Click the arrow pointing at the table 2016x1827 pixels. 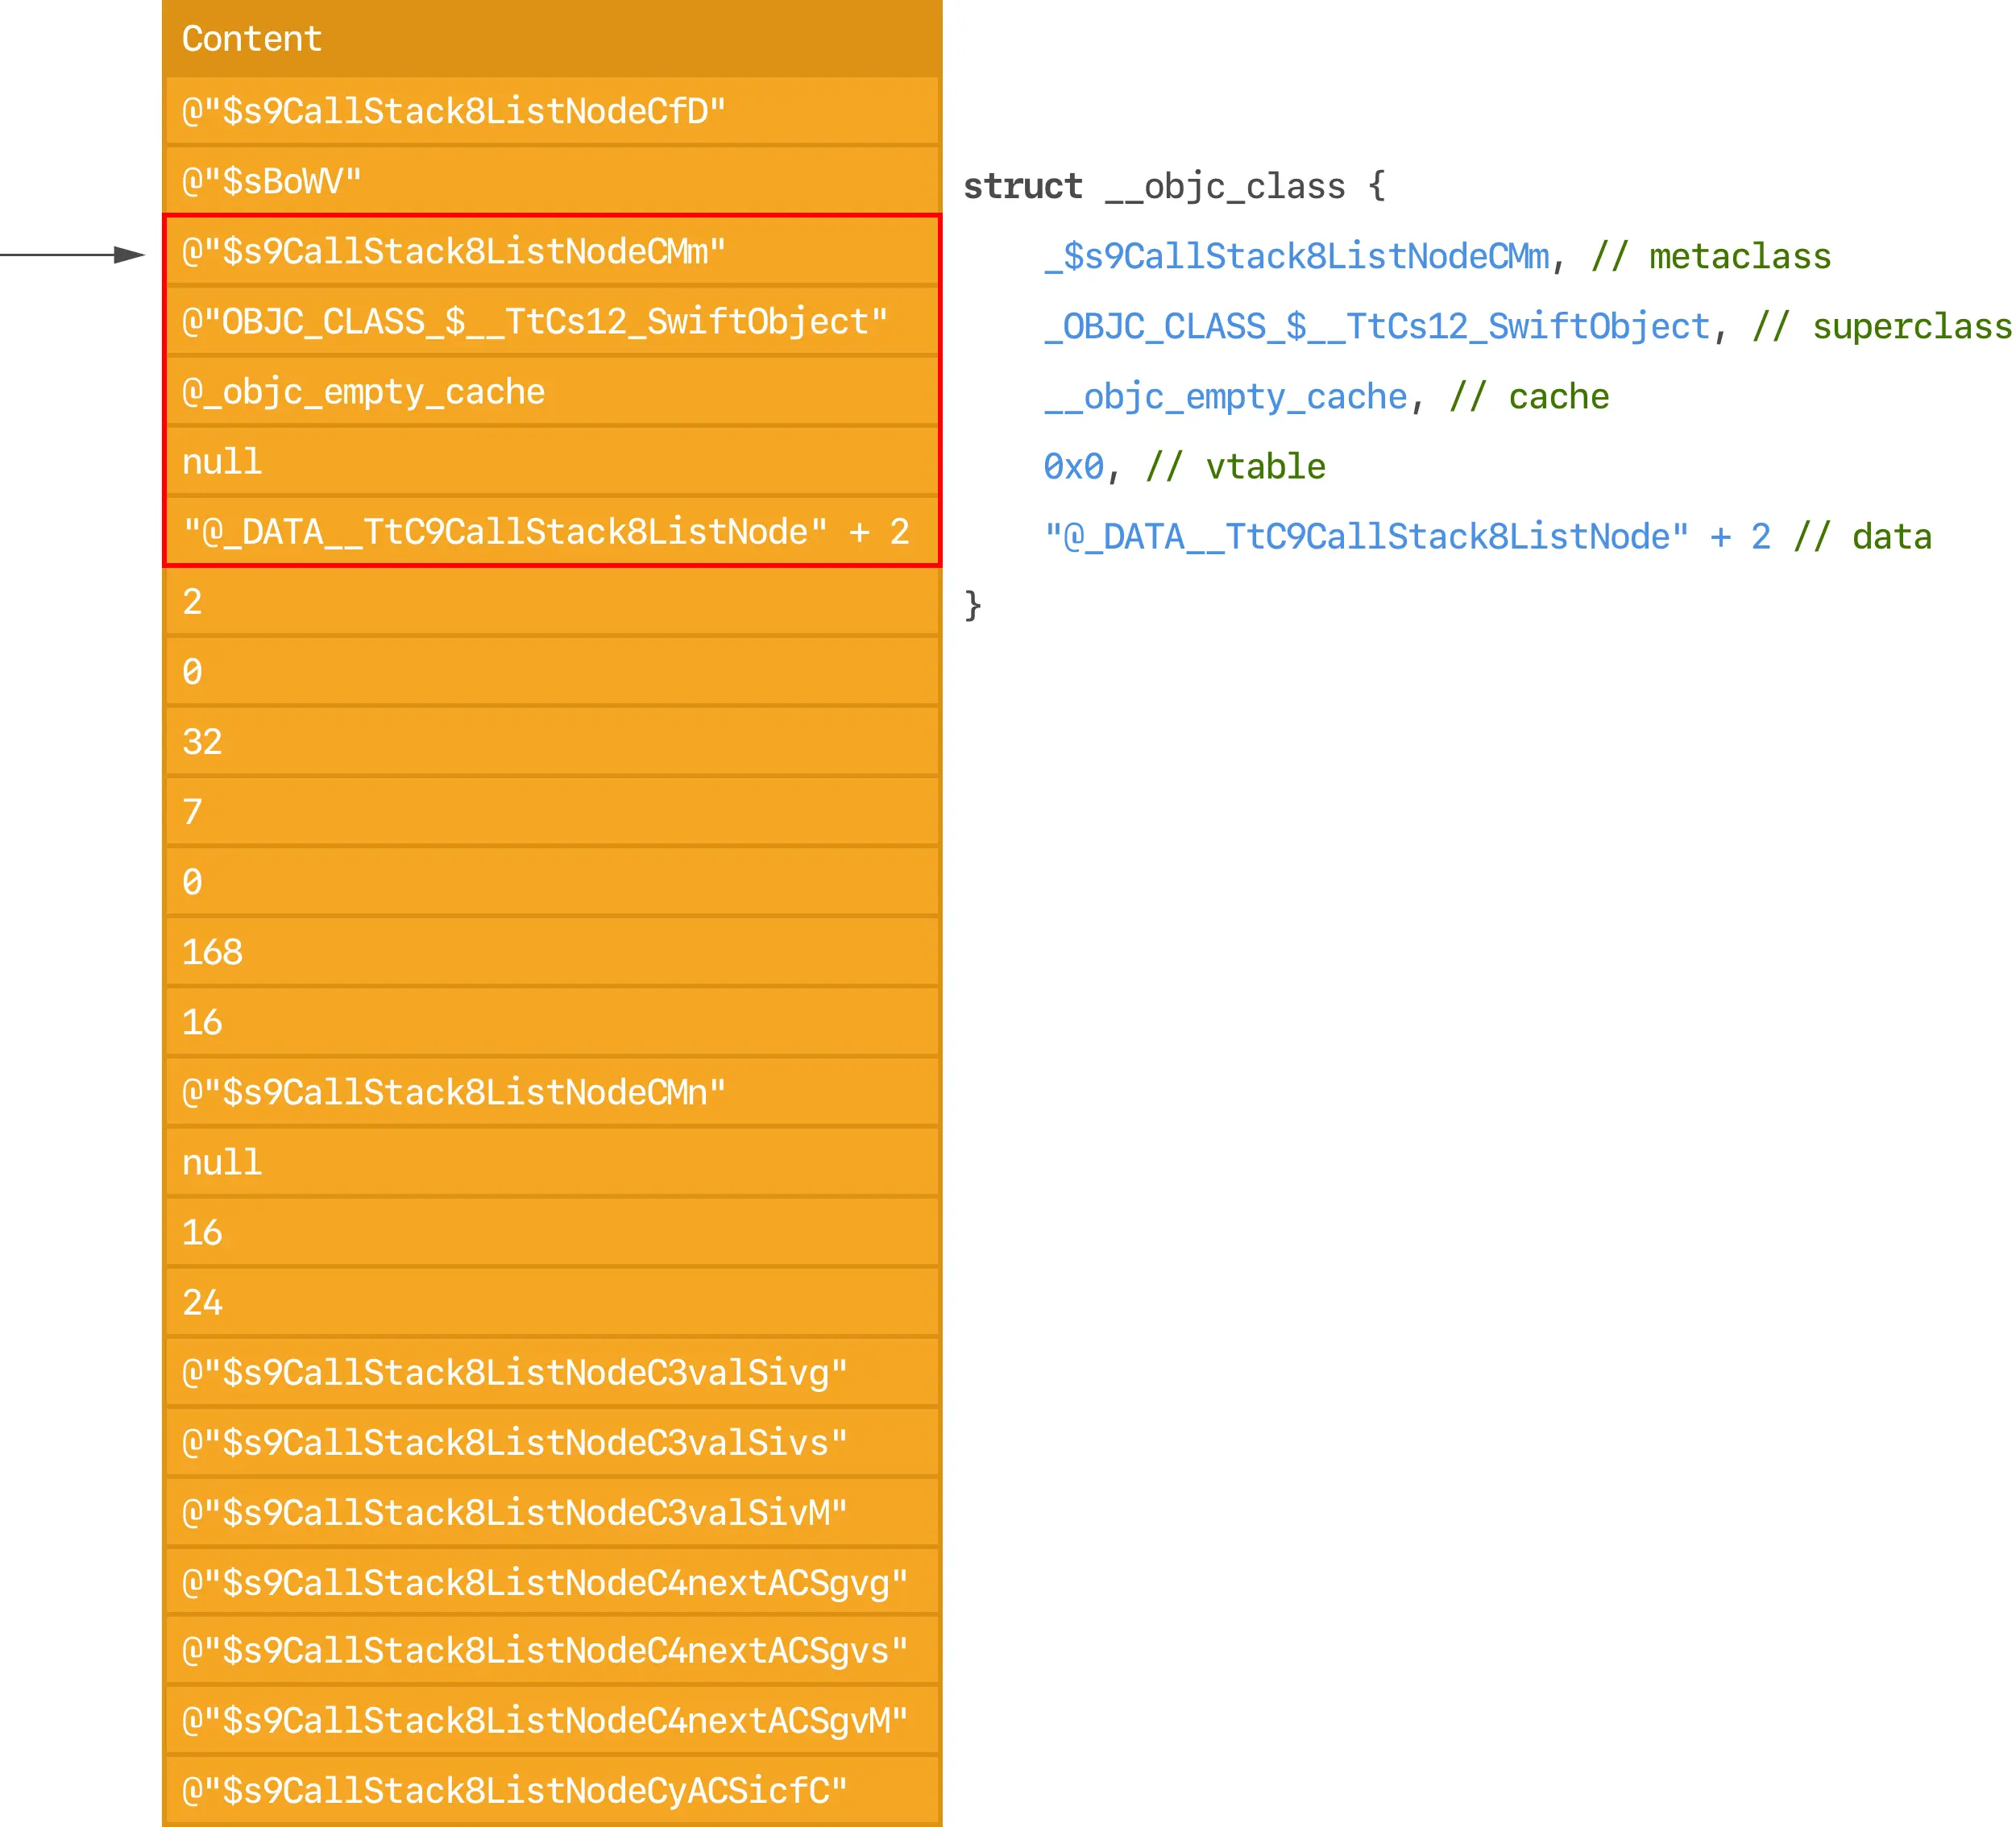pyautogui.click(x=75, y=255)
